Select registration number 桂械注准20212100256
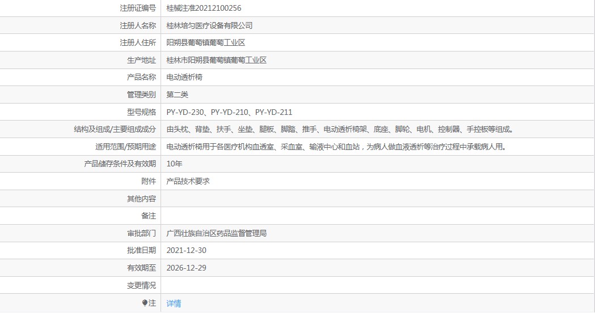Image resolution: width=595 pixels, height=313 pixels. pyautogui.click(x=204, y=8)
